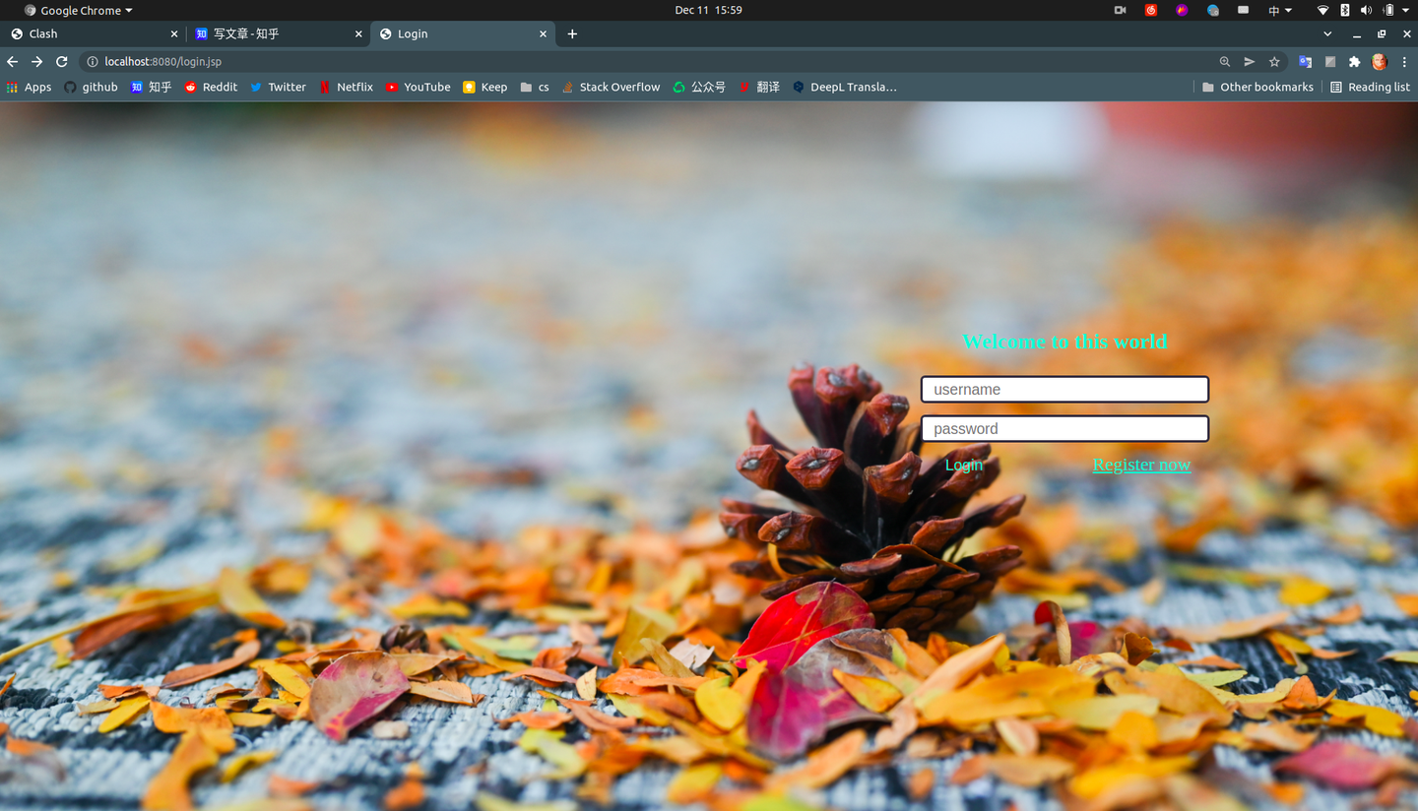Image resolution: width=1418 pixels, height=811 pixels.
Task: Open the Google Translate extension
Action: pos(1305,61)
